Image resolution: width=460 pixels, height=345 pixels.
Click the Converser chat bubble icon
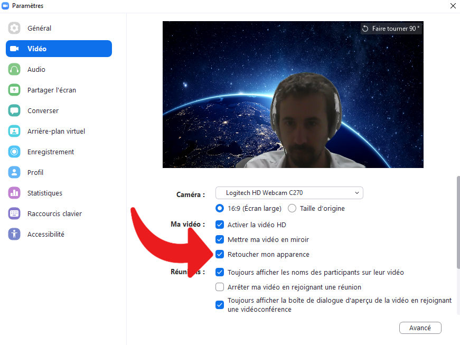tap(14, 110)
